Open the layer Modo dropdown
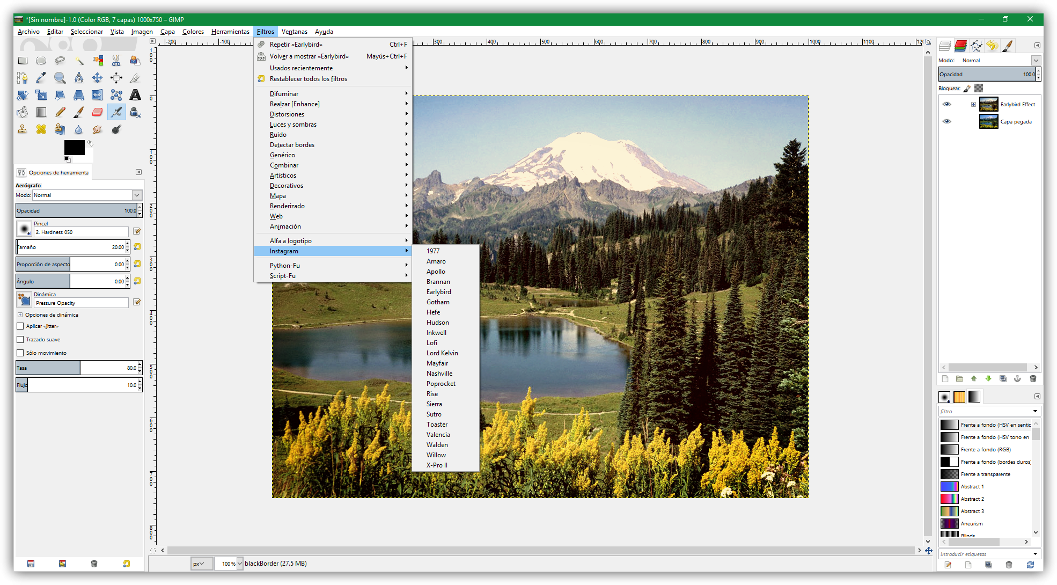The height and width of the screenshot is (585, 1057). click(x=1036, y=61)
